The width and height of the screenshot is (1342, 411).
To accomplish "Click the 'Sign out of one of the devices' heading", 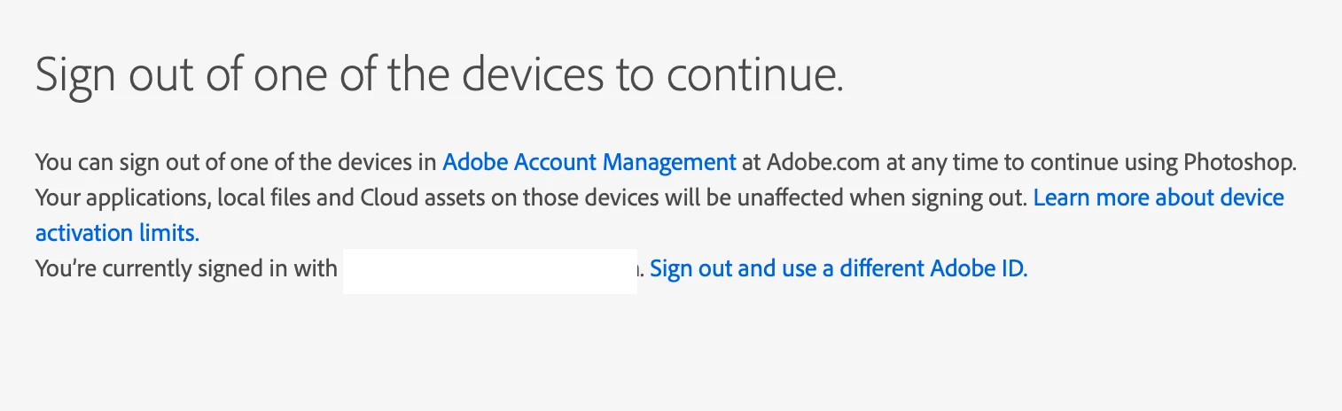I will 439,76.
